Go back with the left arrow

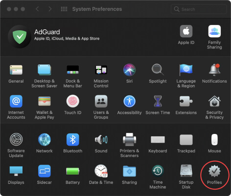pos(37,9)
